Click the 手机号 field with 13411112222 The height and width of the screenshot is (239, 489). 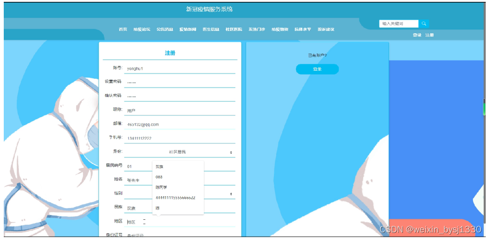click(x=179, y=138)
